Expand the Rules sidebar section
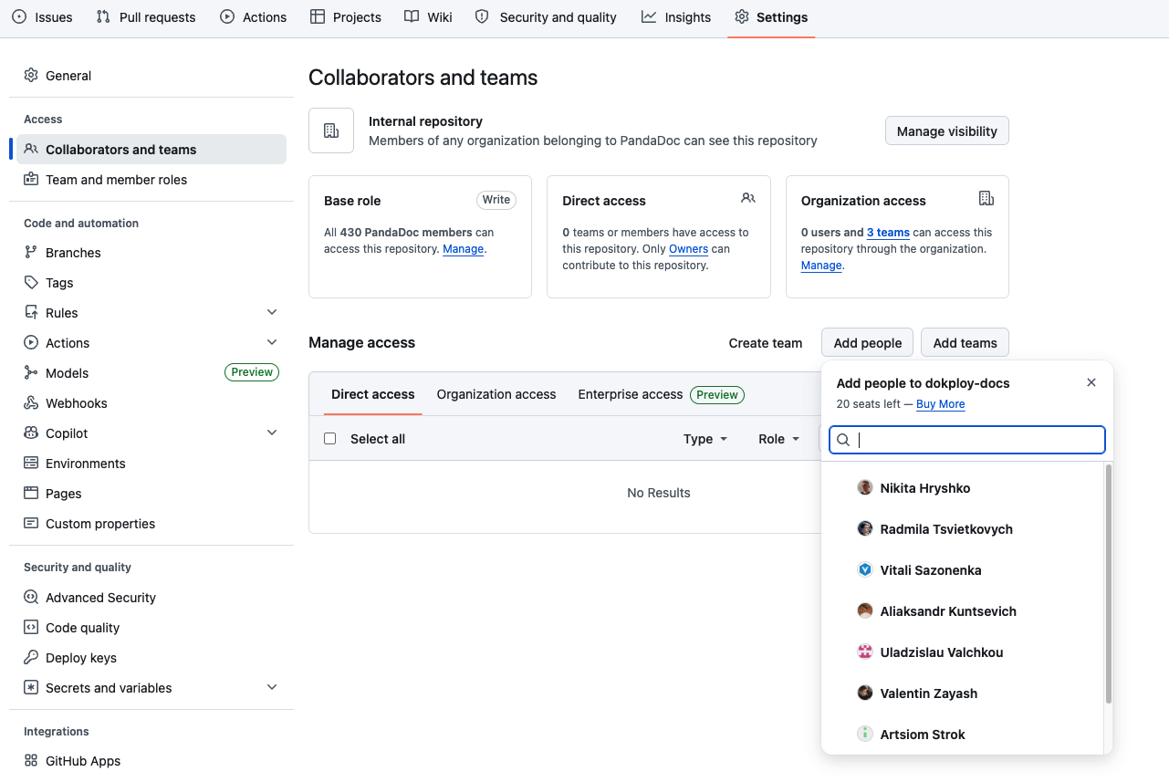The image size is (1169, 782). click(272, 313)
